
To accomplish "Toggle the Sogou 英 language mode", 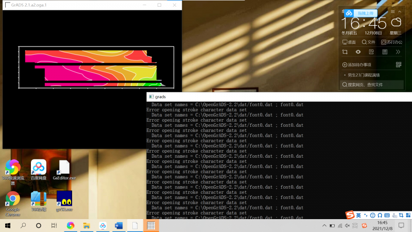I will tap(358, 214).
